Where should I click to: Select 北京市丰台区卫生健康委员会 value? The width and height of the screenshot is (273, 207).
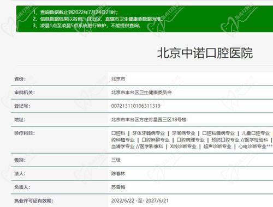(x=141, y=93)
